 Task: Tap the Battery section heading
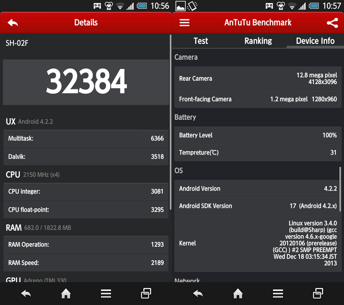coord(185,117)
